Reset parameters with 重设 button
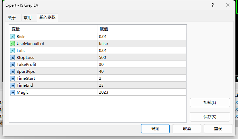 [x=218, y=129]
